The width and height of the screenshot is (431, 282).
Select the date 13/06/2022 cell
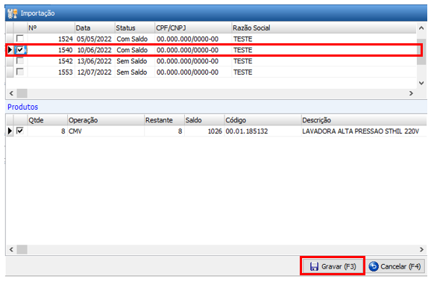click(x=95, y=61)
